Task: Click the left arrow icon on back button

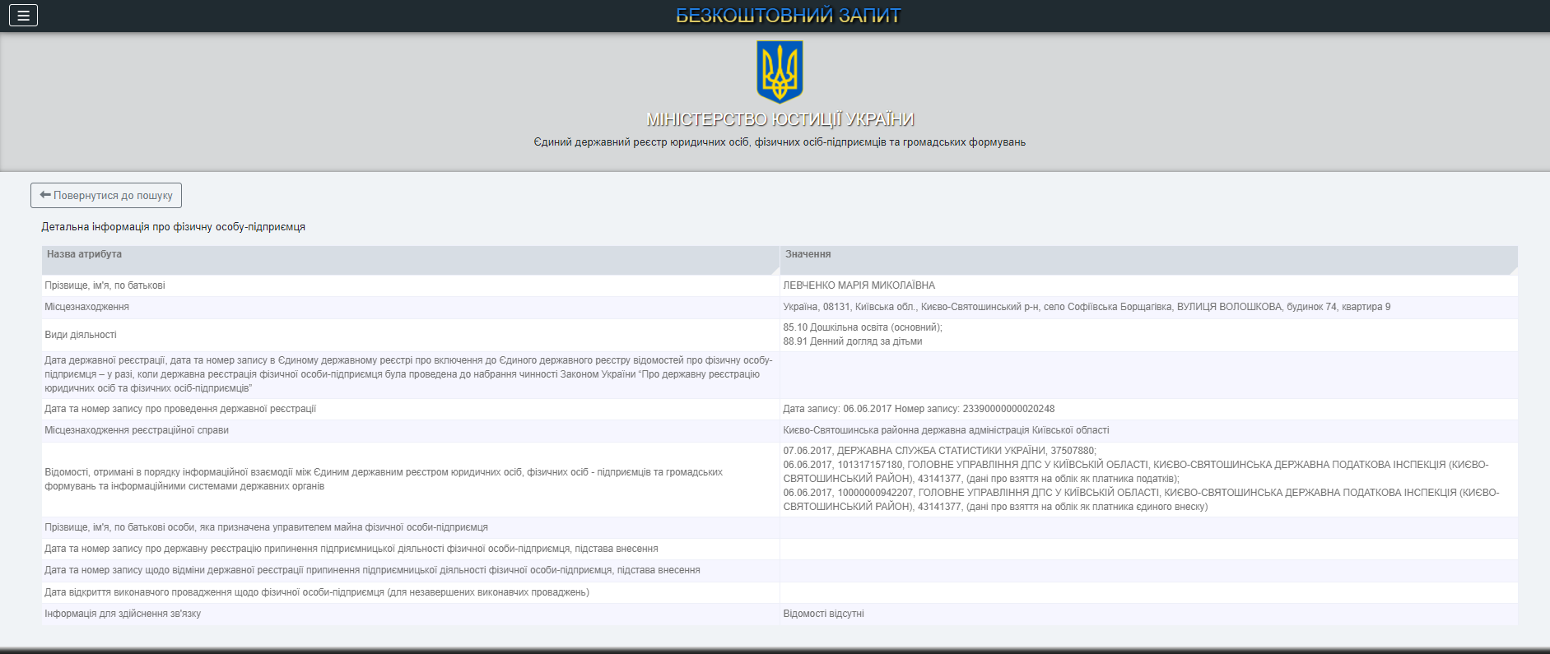Action: pos(45,195)
